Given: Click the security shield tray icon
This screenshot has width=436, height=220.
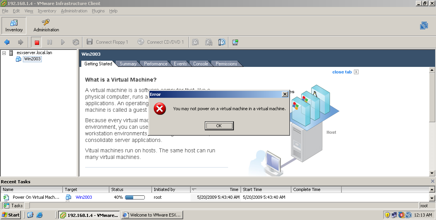Looking at the screenshot, I should (387, 215).
